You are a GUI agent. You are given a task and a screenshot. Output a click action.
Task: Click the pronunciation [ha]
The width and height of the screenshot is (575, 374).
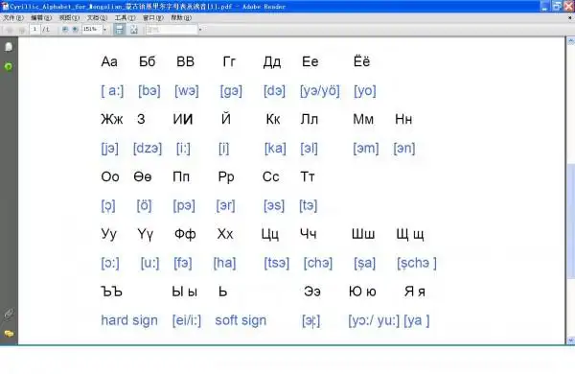pos(224,263)
